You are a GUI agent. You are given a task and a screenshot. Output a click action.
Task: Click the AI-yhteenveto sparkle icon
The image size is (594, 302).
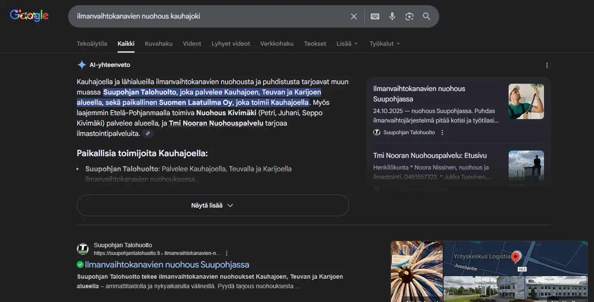(x=81, y=64)
